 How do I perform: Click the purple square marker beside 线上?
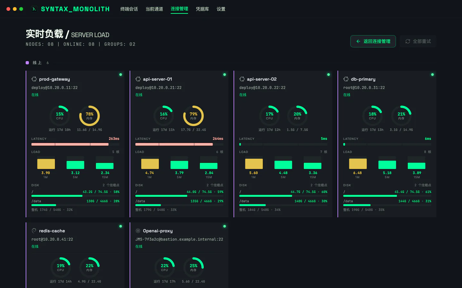pyautogui.click(x=27, y=63)
